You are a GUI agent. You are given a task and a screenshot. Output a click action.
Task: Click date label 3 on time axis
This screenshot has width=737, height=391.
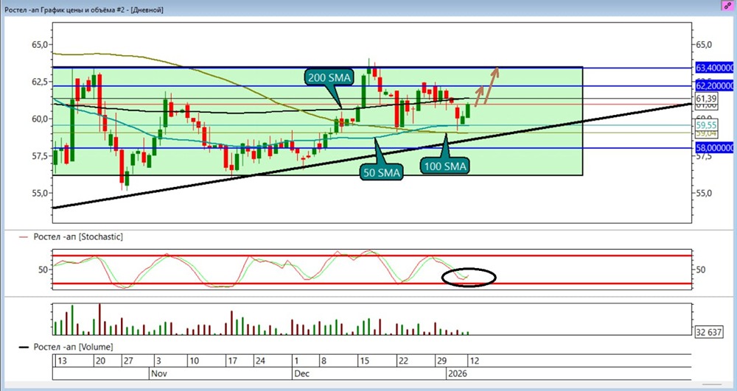[x=159, y=361]
